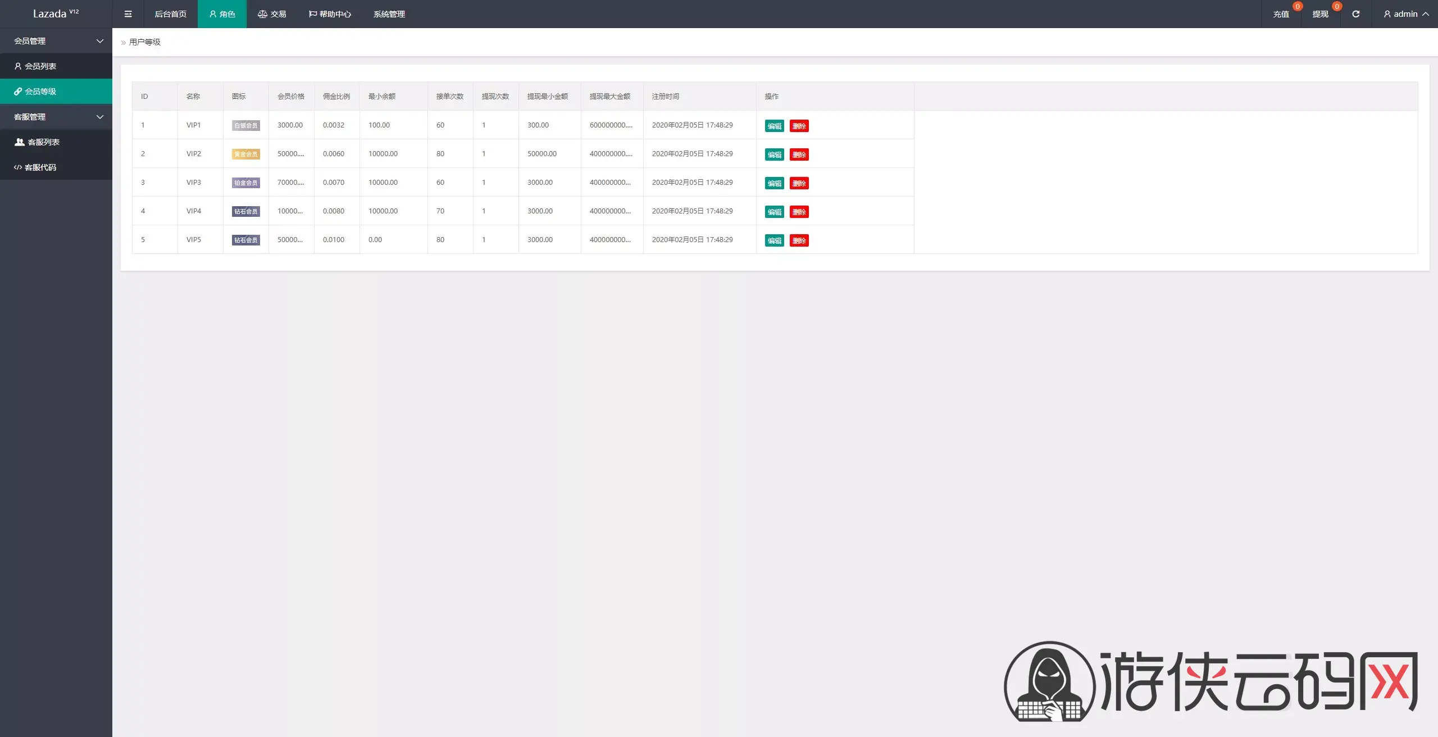Edit the VIP1 level row
Viewport: 1438px width, 737px height.
pos(774,126)
